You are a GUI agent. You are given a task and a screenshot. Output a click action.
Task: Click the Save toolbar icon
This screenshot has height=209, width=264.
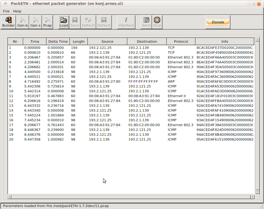click(75, 22)
